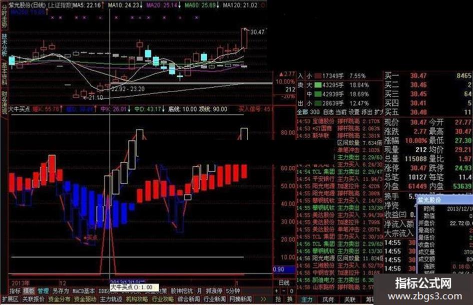Open the 资金分布 tab
The image size is (473, 305).
click(60, 299)
